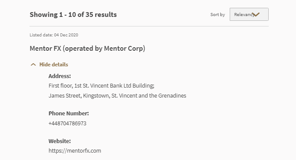
Task: Click the https://mentorfx.com website address
Action: (75, 150)
